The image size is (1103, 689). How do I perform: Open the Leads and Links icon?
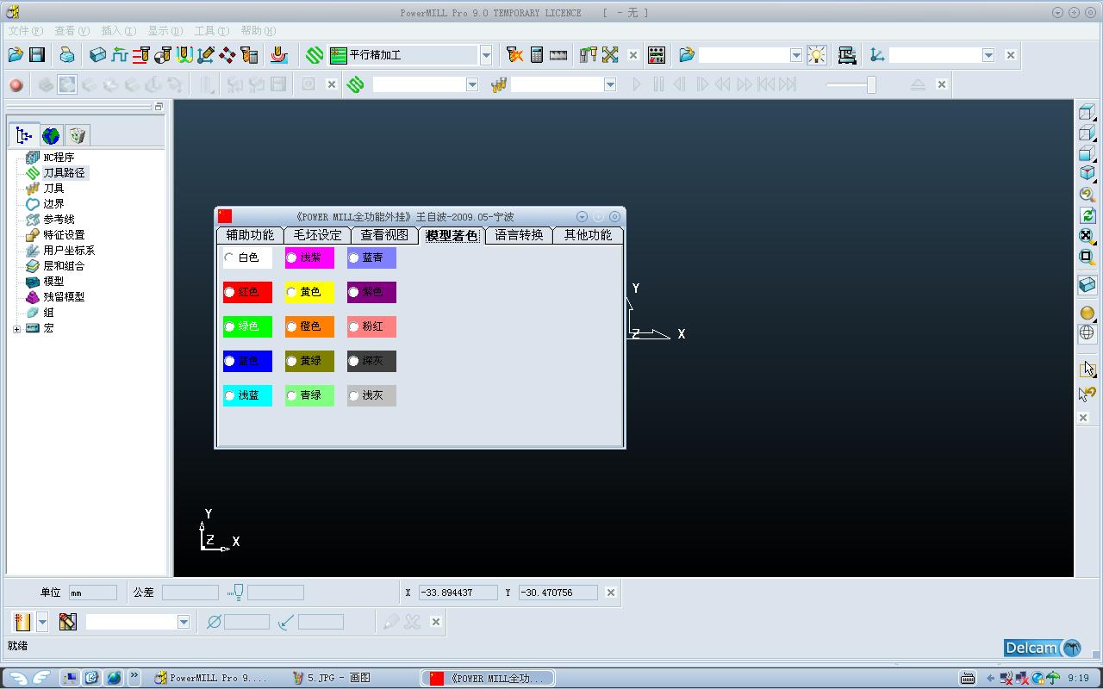184,55
